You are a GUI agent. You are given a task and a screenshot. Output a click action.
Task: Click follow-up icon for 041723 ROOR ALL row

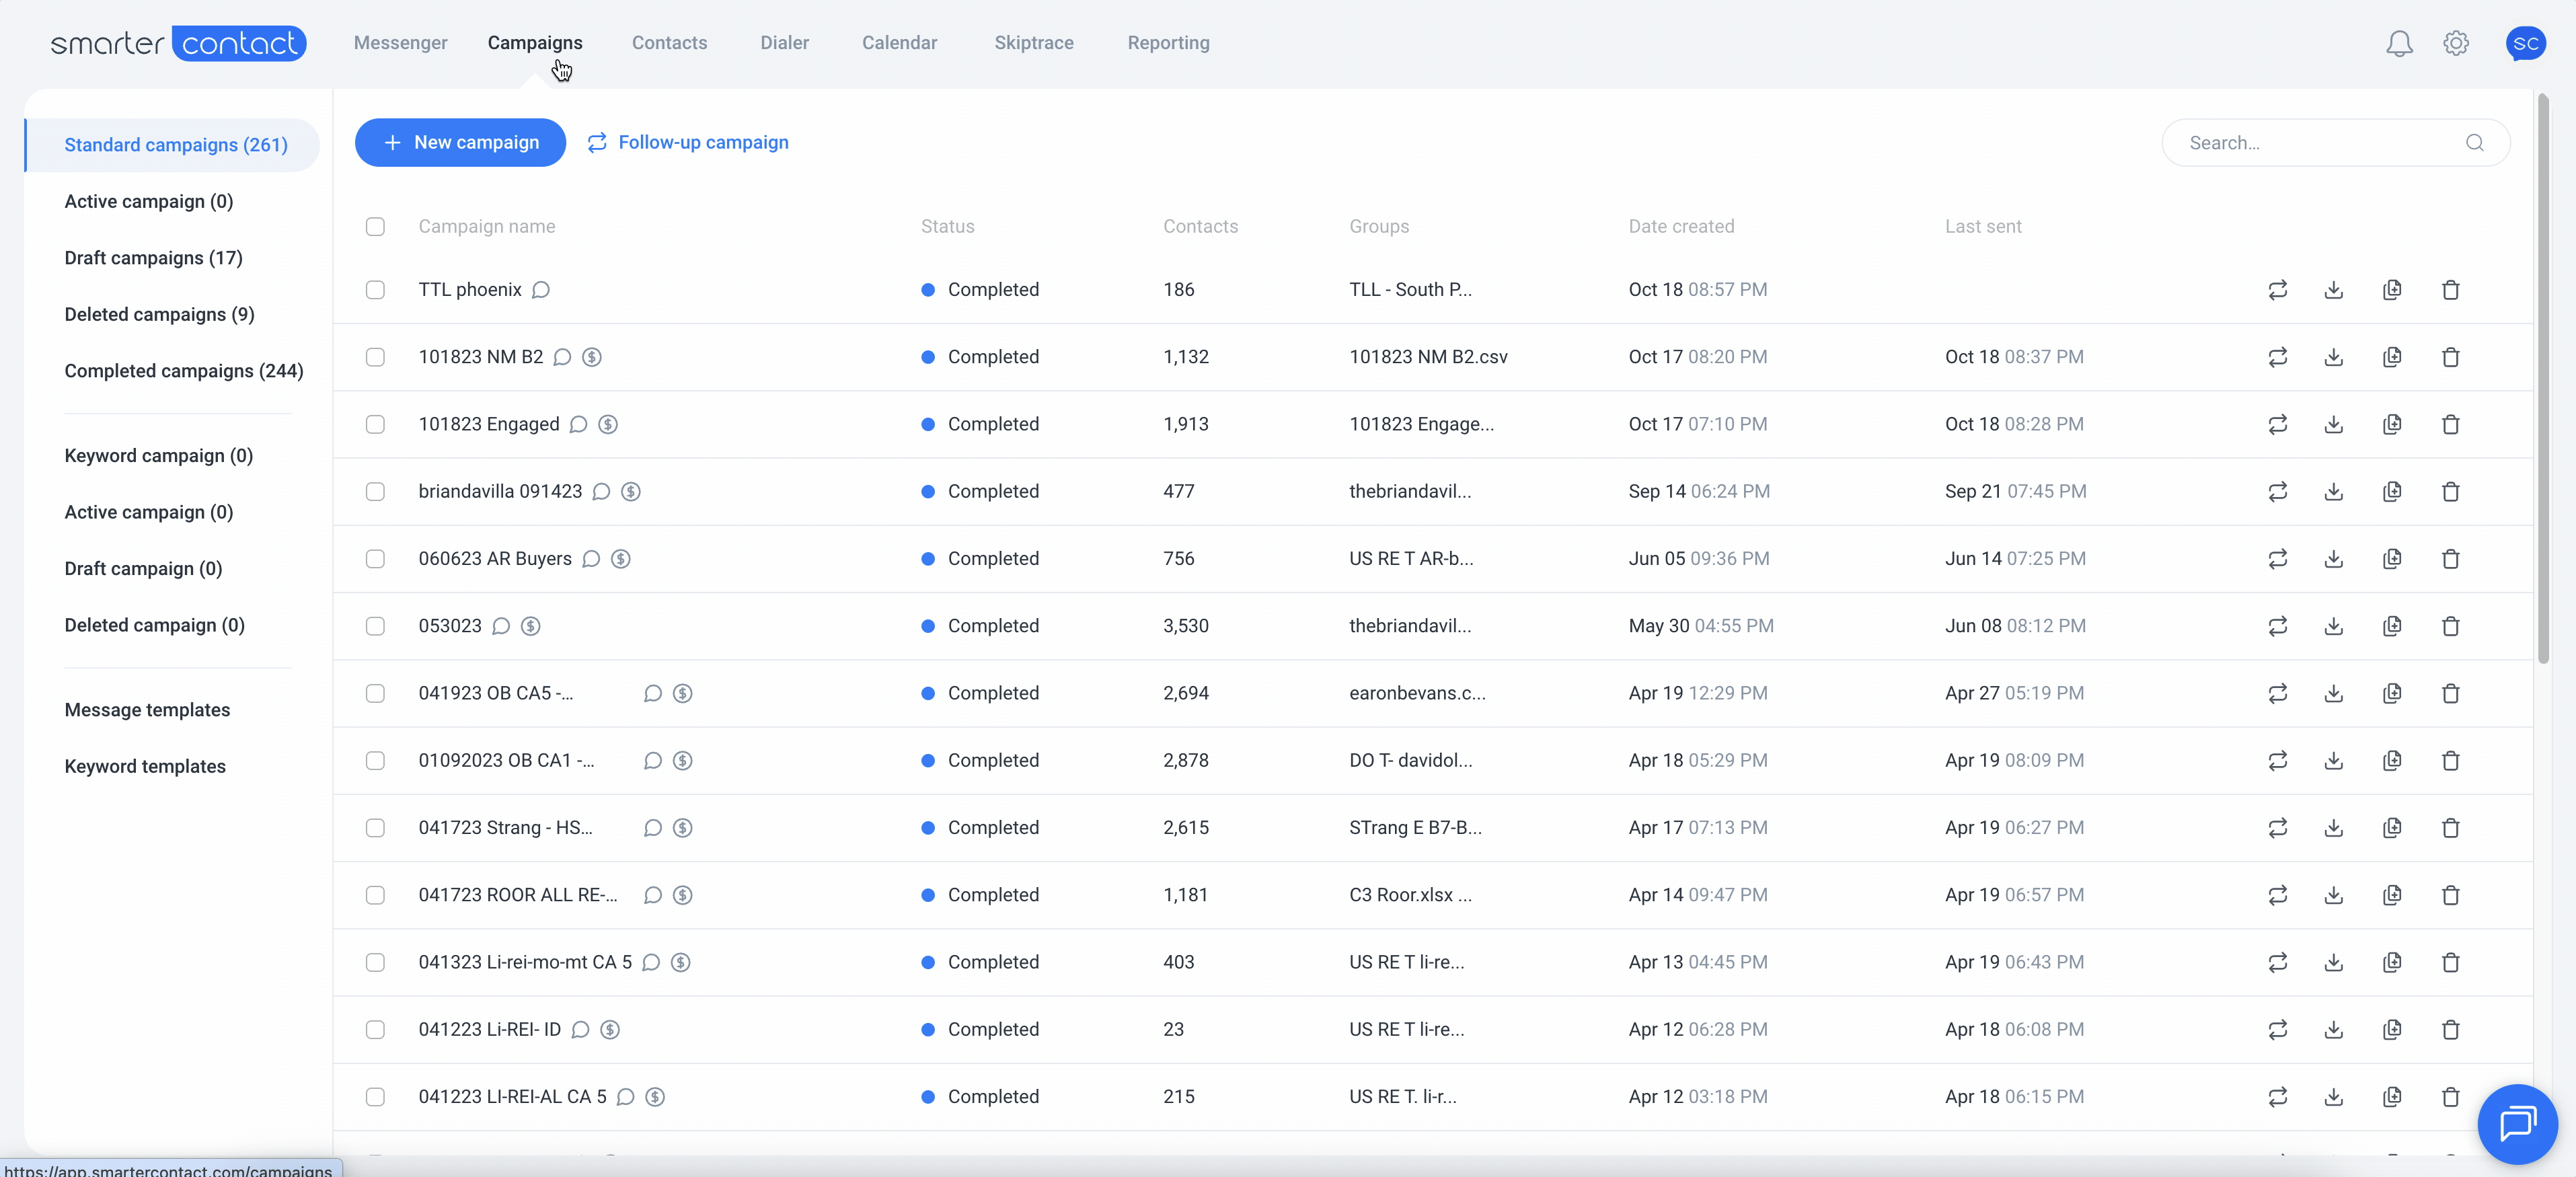[2277, 895]
